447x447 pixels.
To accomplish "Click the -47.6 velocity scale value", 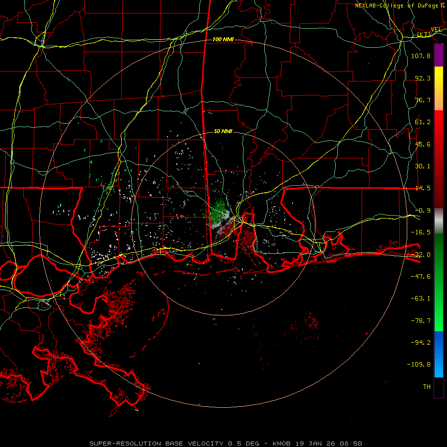I will (x=421, y=277).
